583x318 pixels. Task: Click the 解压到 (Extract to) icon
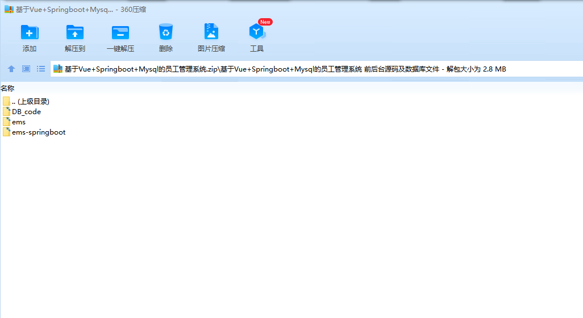pos(75,33)
